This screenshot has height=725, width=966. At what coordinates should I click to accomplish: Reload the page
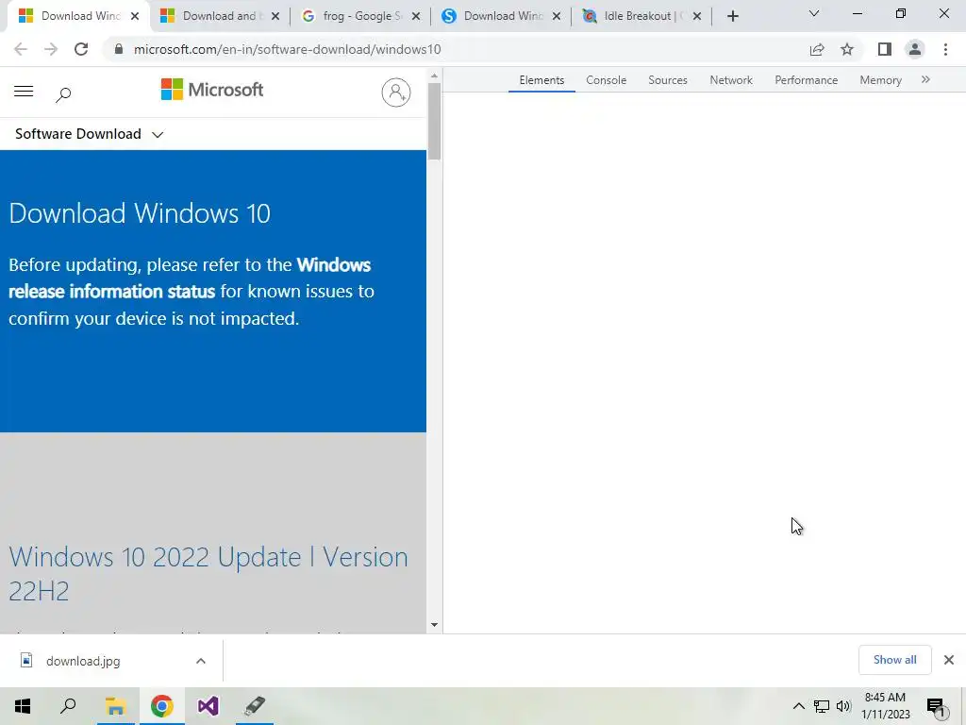point(81,49)
